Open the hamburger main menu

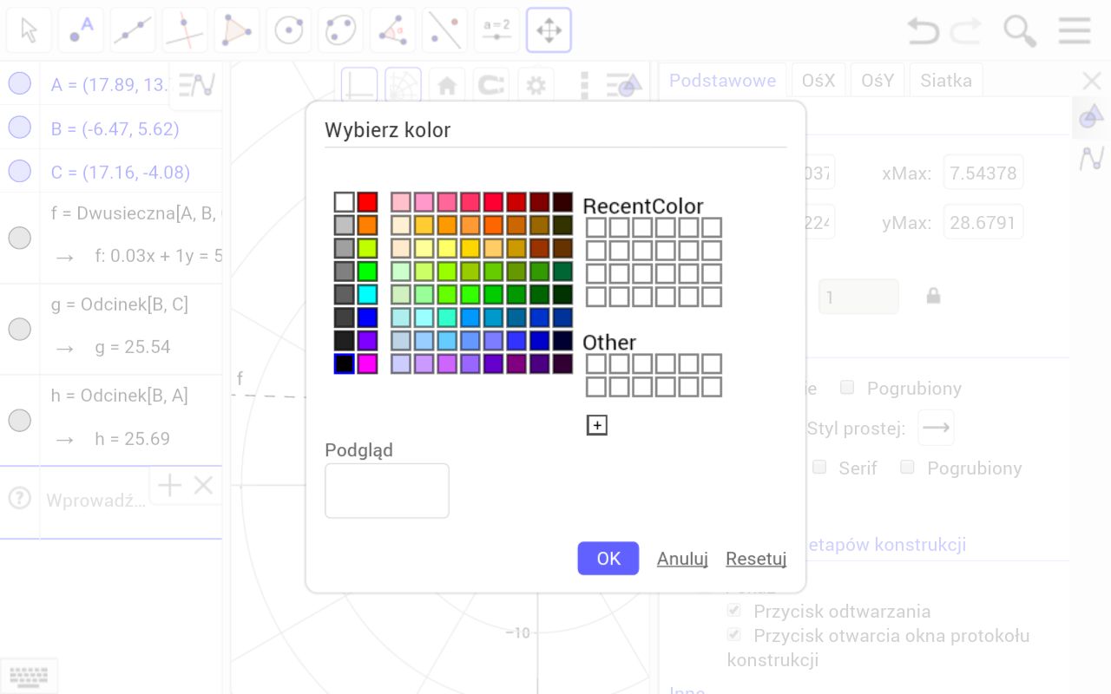1075,31
